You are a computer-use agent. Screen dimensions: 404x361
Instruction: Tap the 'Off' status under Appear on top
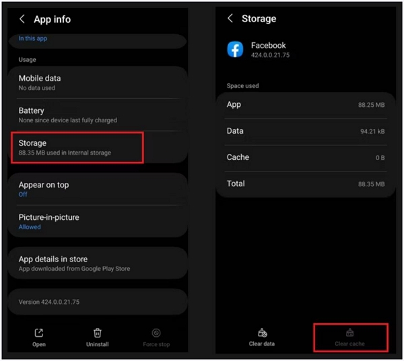tap(23, 194)
